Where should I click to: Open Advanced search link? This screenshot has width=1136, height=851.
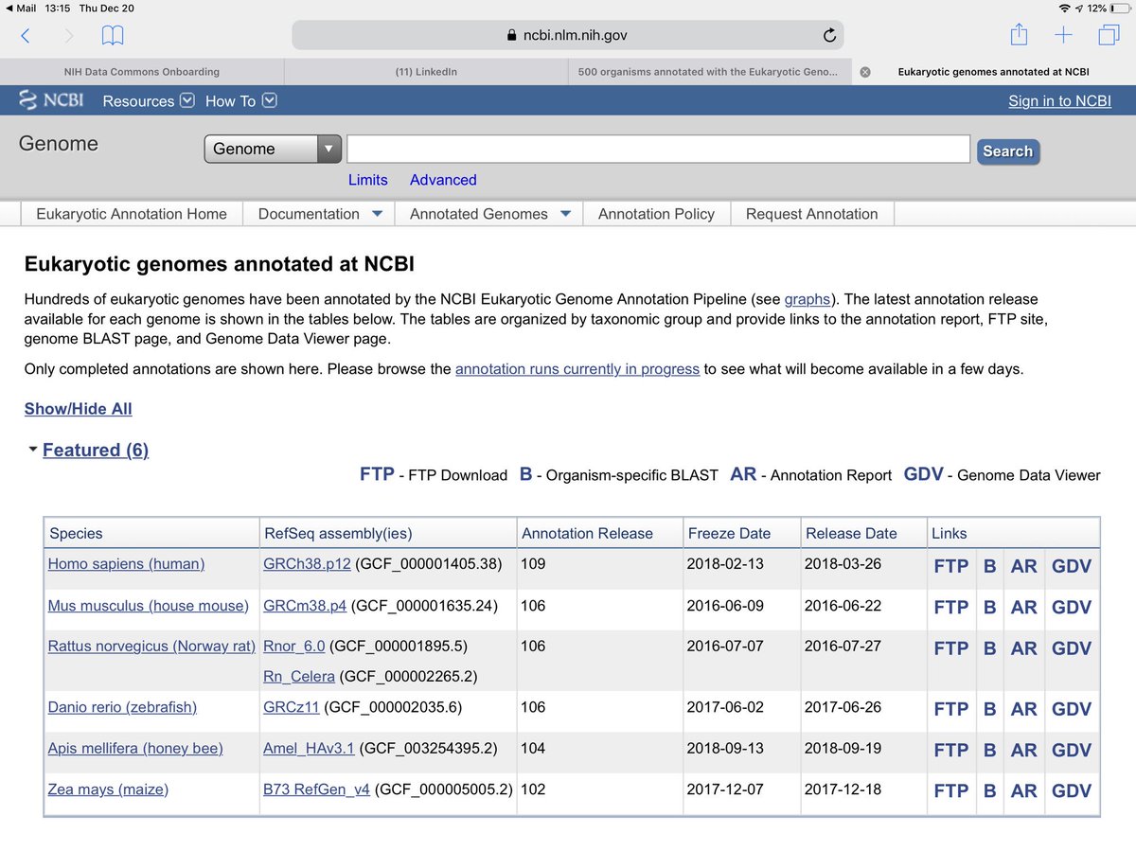[443, 180]
